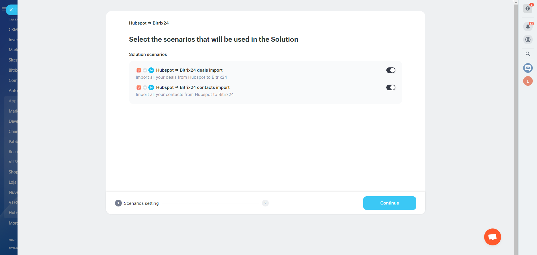Open the help question mark icon

[527, 8]
